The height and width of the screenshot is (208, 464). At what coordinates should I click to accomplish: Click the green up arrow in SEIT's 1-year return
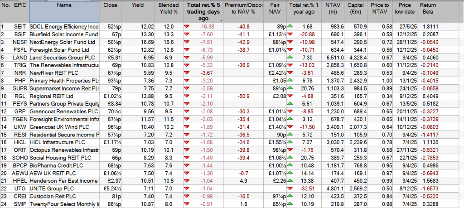(x=290, y=27)
